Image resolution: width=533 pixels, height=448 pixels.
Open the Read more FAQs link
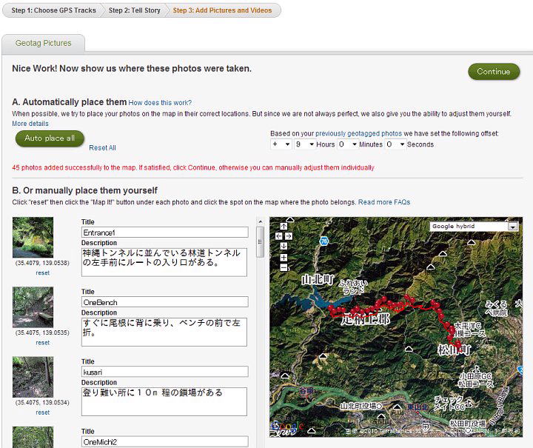coord(384,202)
